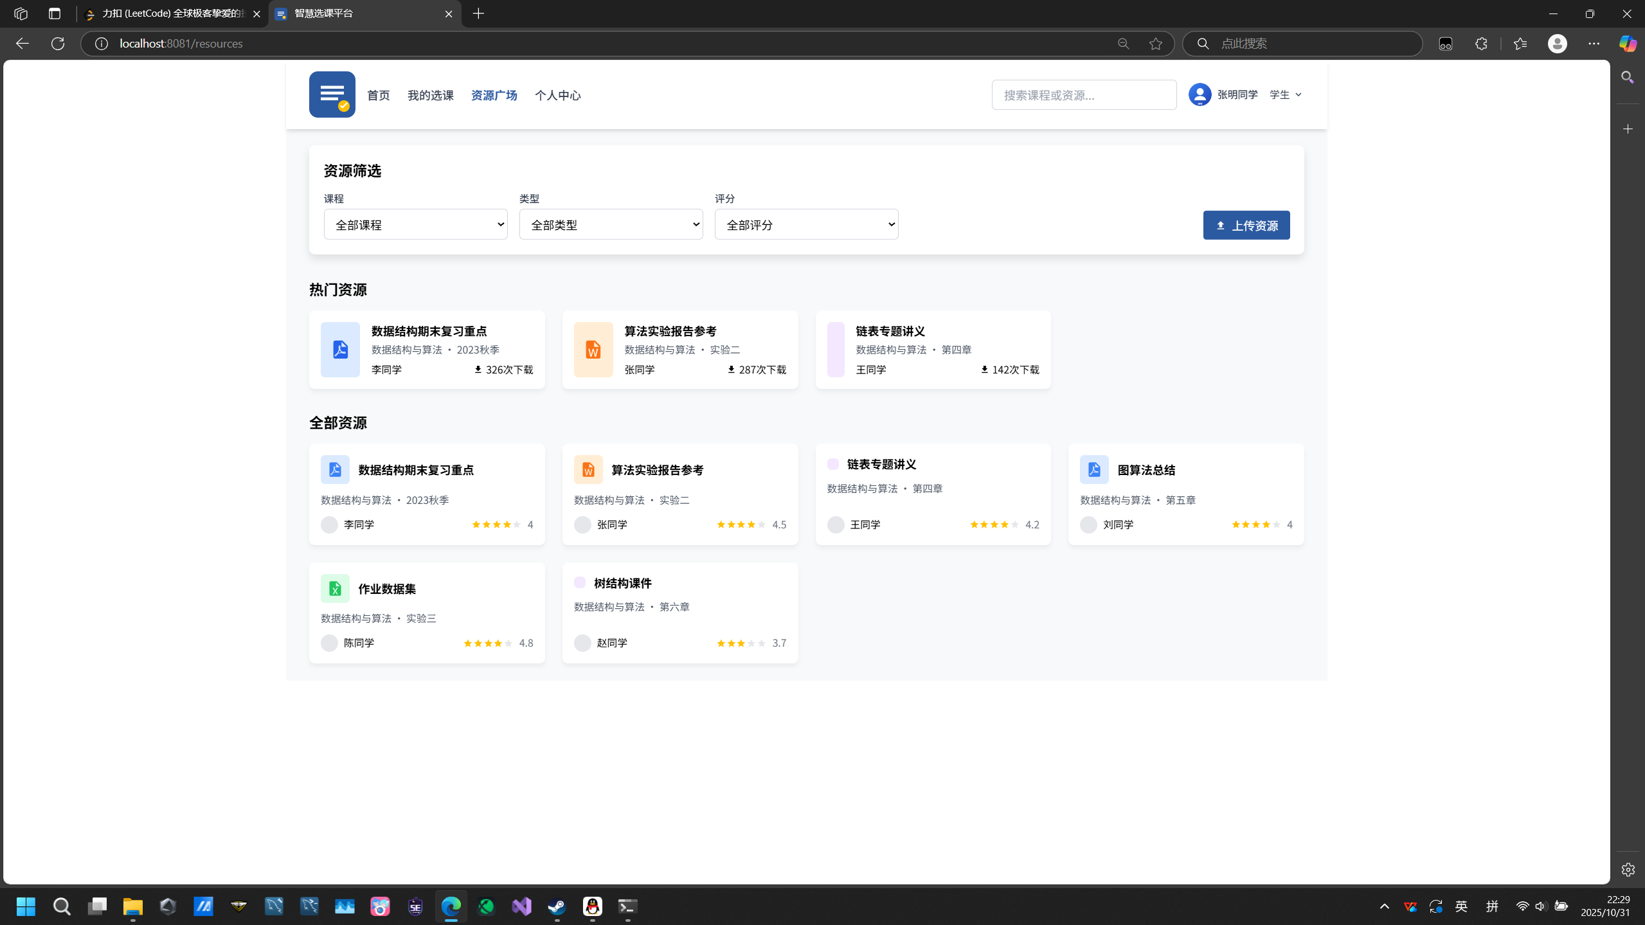The height and width of the screenshot is (925, 1645).
Task: Click the browser refresh icon
Action: (58, 43)
